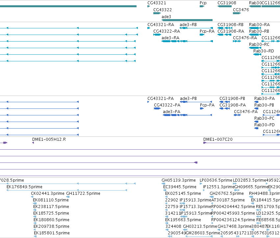280x238 pixels.
Task: Click the Rab30-RC transcript label
Action: (x=259, y=45)
